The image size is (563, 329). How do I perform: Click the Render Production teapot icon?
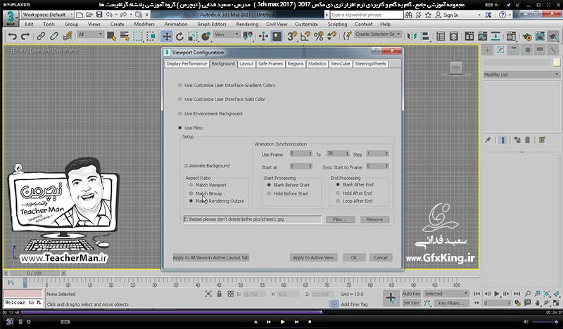[x=553, y=37]
